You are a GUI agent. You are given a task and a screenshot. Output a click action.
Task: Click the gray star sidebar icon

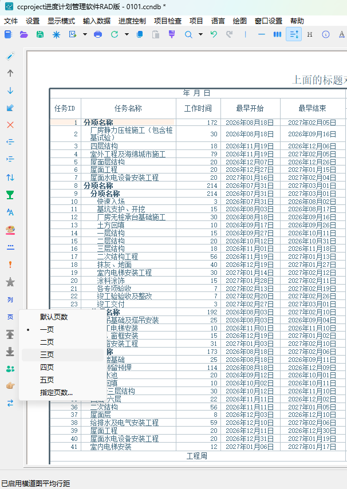click(x=10, y=282)
